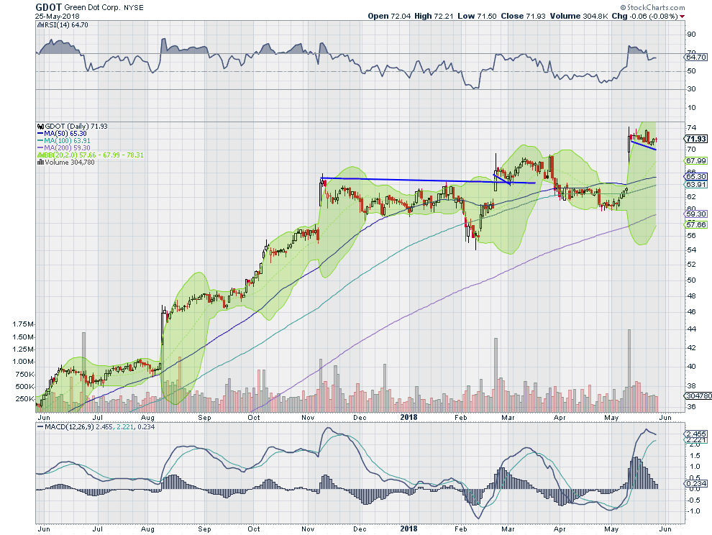Click the 304780 volume tag
Image resolution: width=712 pixels, height=535 pixels.
click(x=698, y=396)
